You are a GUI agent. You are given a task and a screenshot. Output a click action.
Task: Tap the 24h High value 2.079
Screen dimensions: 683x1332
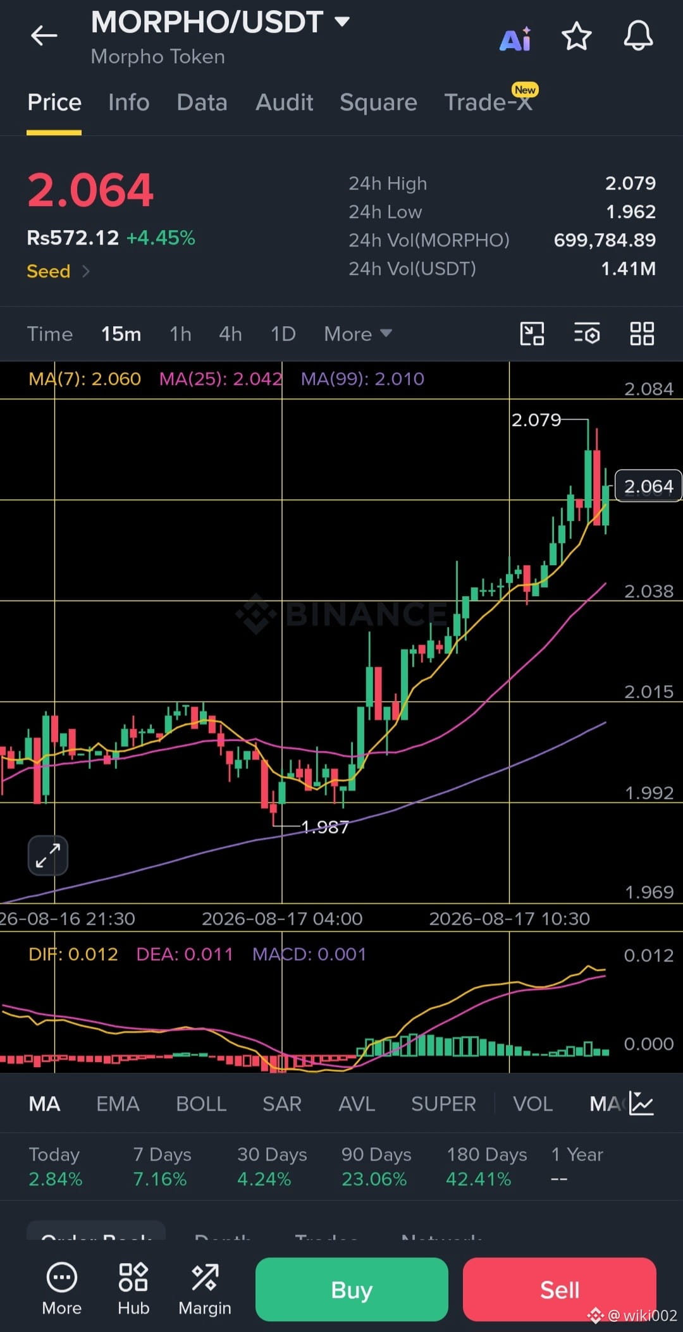pos(631,183)
